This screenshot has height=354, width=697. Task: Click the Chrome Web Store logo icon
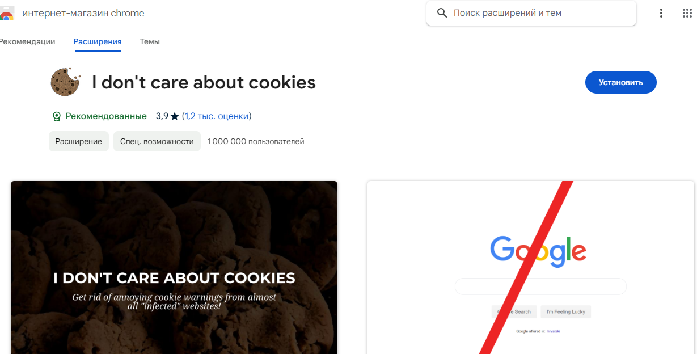point(6,14)
